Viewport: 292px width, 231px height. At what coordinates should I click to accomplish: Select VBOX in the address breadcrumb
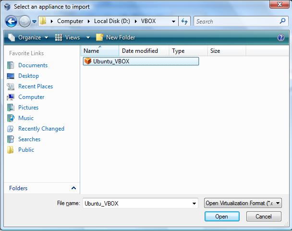click(148, 21)
